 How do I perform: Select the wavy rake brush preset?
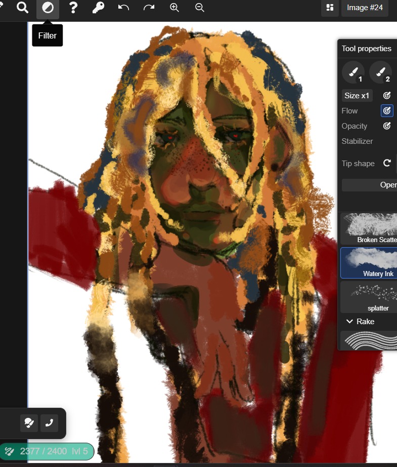[x=369, y=340]
